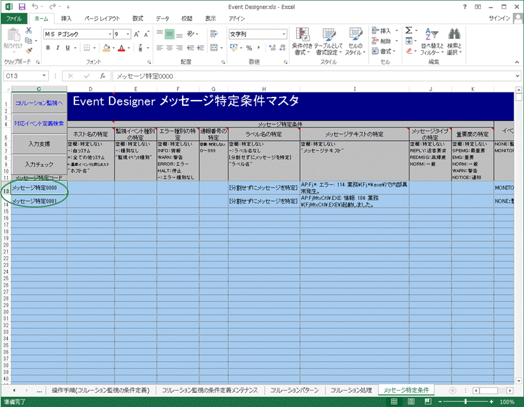
Task: Activate the Format Painter brush
Action: 29,50
